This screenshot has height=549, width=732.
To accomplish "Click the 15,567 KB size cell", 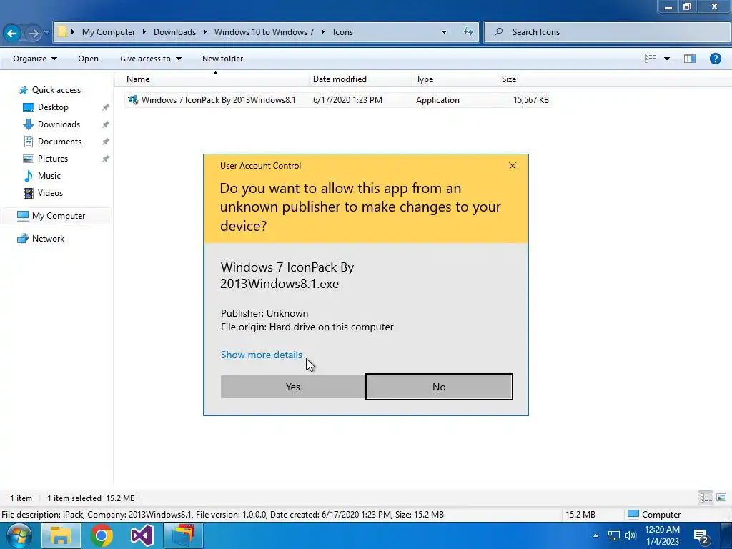I will point(531,100).
